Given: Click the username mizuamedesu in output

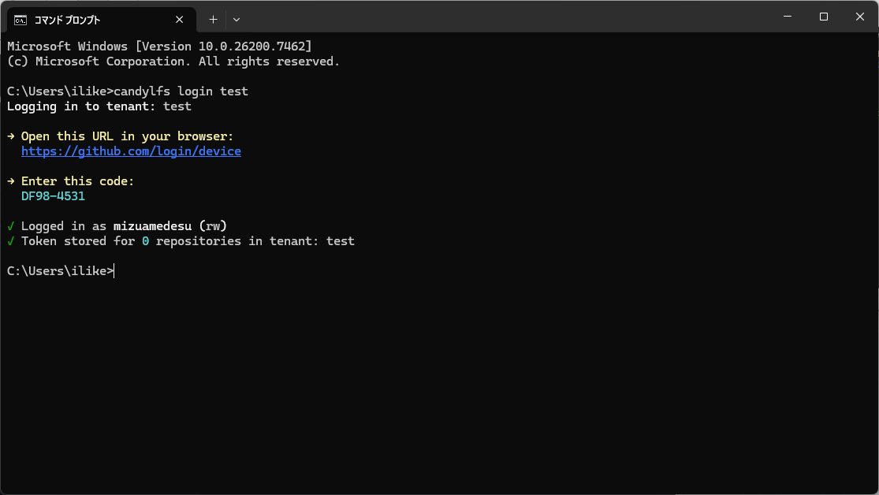Looking at the screenshot, I should point(152,226).
